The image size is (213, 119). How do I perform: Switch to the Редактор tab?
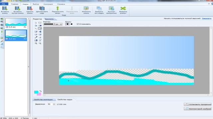coord(37,19)
